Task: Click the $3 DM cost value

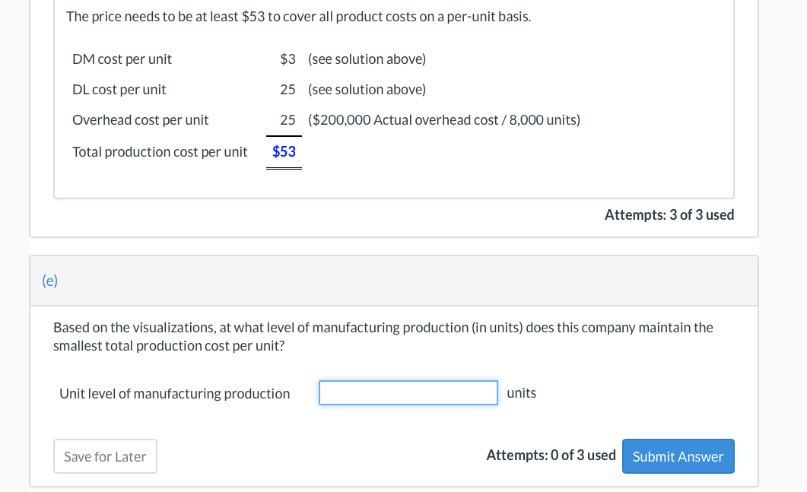Action: (x=288, y=59)
